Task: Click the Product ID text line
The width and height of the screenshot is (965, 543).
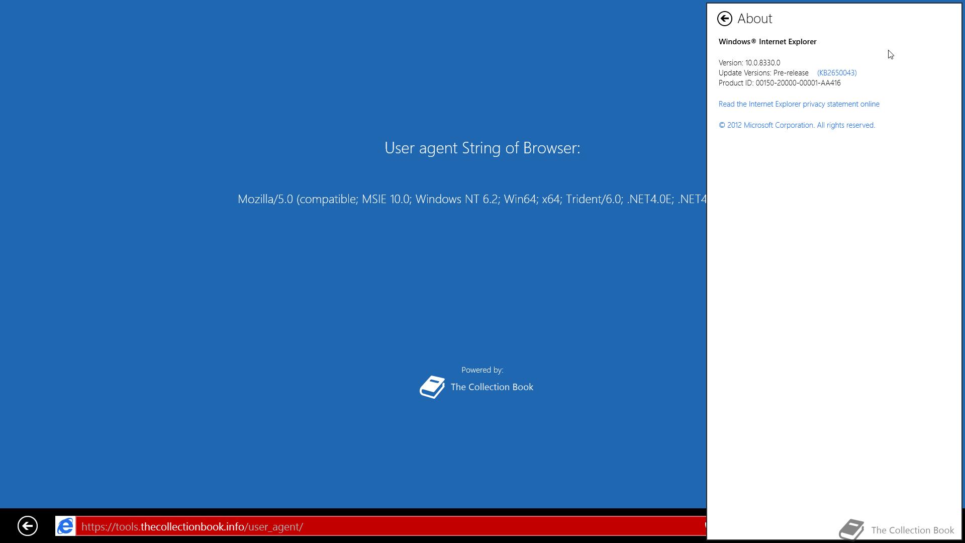Action: click(779, 83)
